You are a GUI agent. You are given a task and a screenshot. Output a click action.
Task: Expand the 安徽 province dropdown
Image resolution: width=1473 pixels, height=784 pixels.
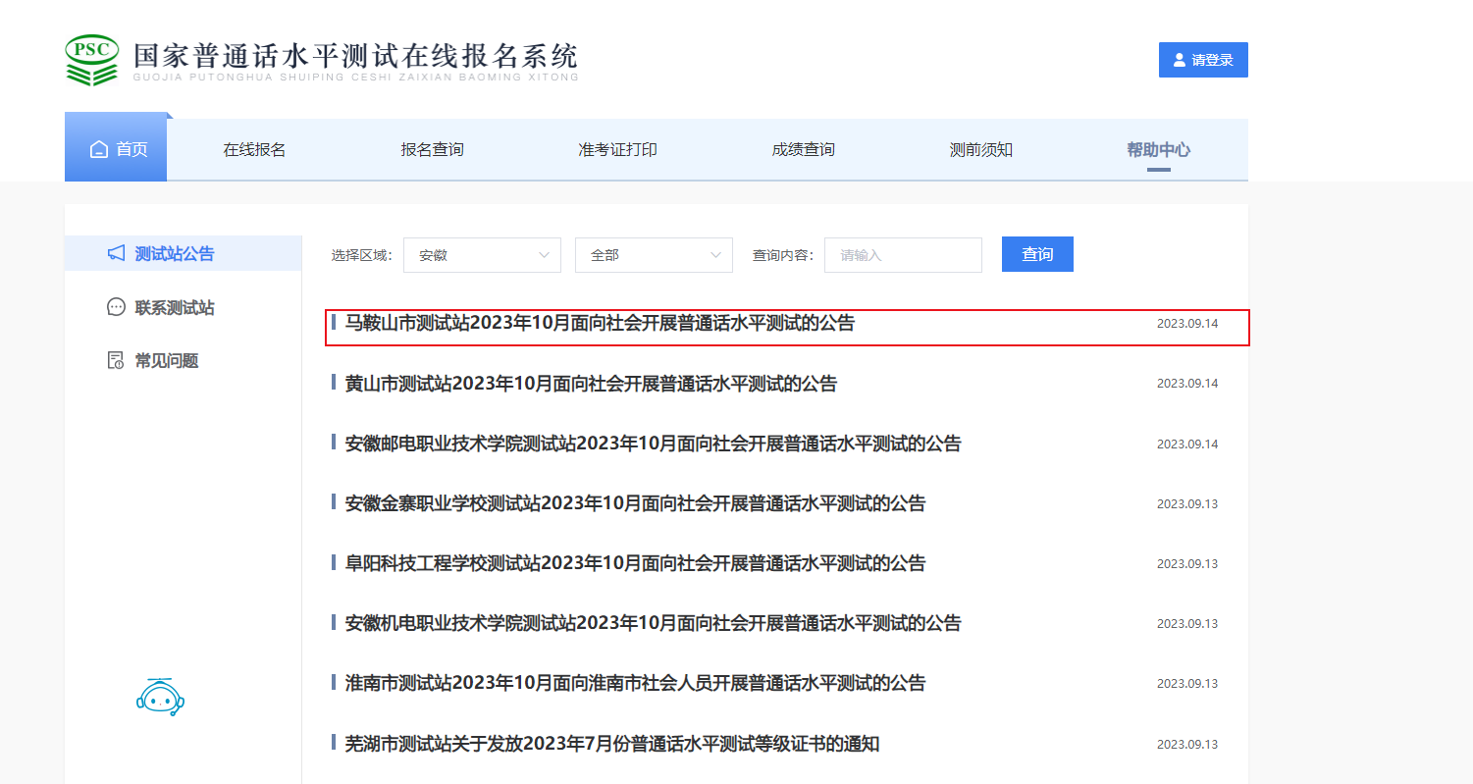click(482, 255)
